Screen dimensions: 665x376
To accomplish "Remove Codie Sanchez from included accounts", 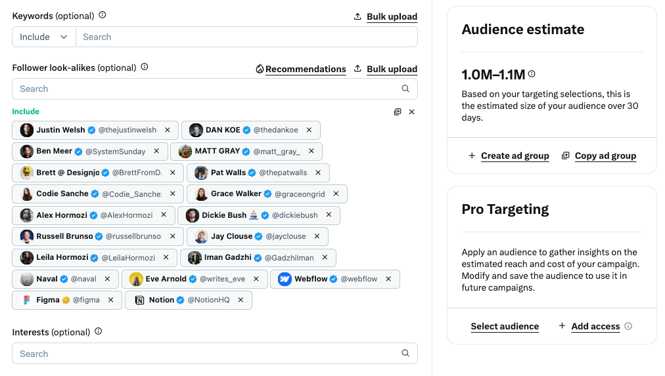I will [x=173, y=194].
